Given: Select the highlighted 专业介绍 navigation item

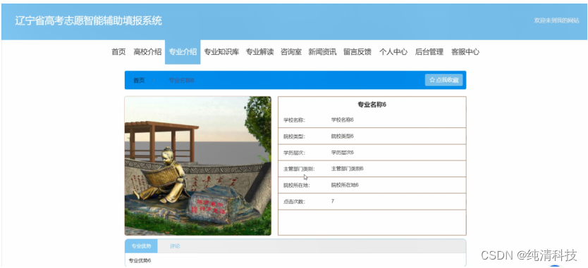Looking at the screenshot, I should pos(183,52).
